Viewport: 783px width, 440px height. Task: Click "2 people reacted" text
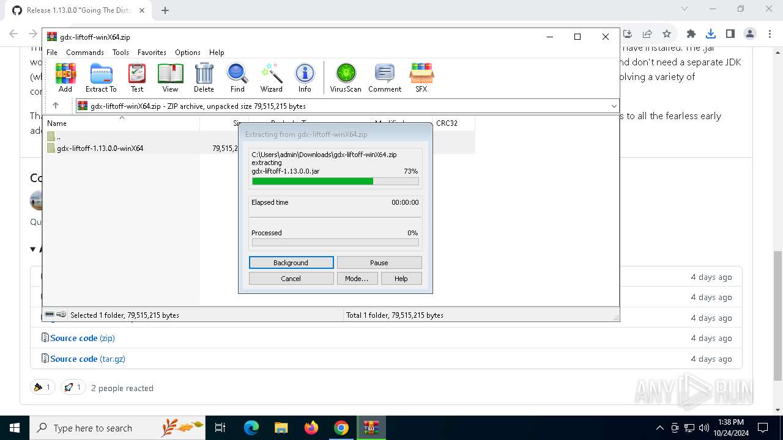[122, 388]
